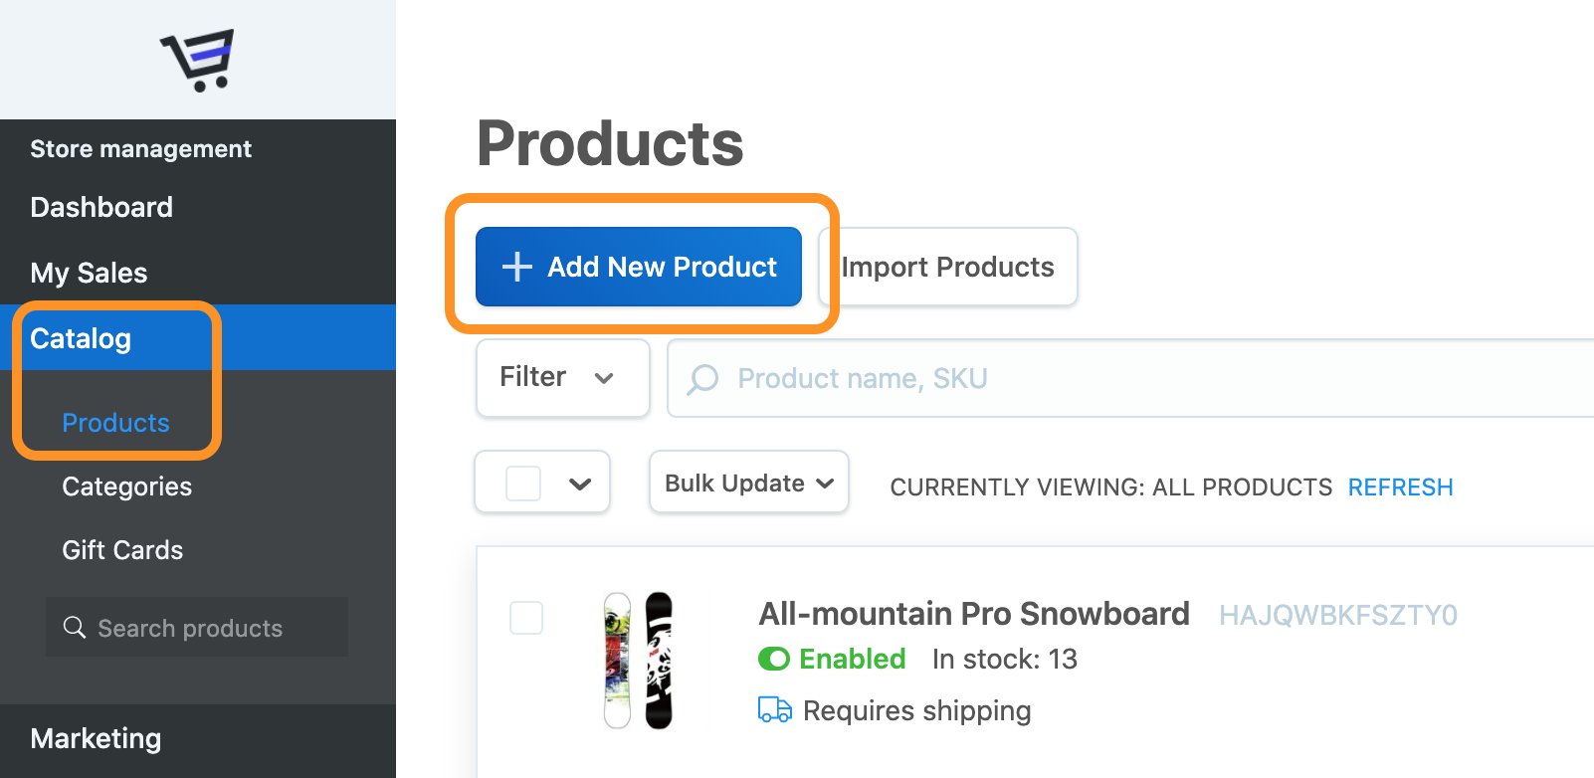The image size is (1594, 778).
Task: Focus the Product name, SKU search field
Action: click(1095, 378)
